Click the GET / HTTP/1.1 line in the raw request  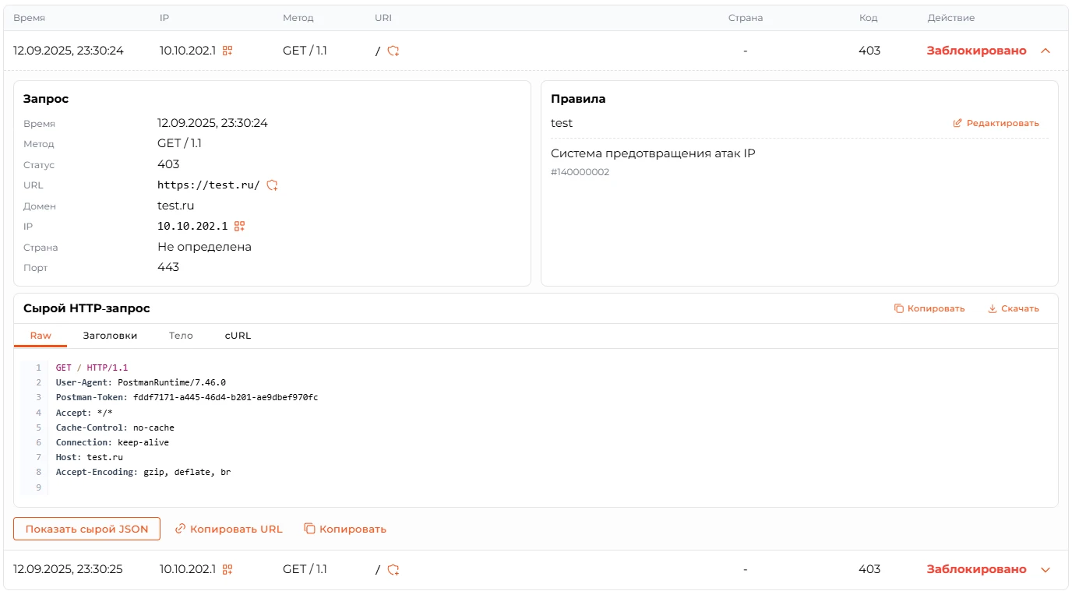pyautogui.click(x=92, y=367)
